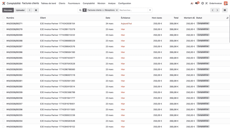Click the search magnifier icon
Screen dimensions: 230x129
[80, 10]
